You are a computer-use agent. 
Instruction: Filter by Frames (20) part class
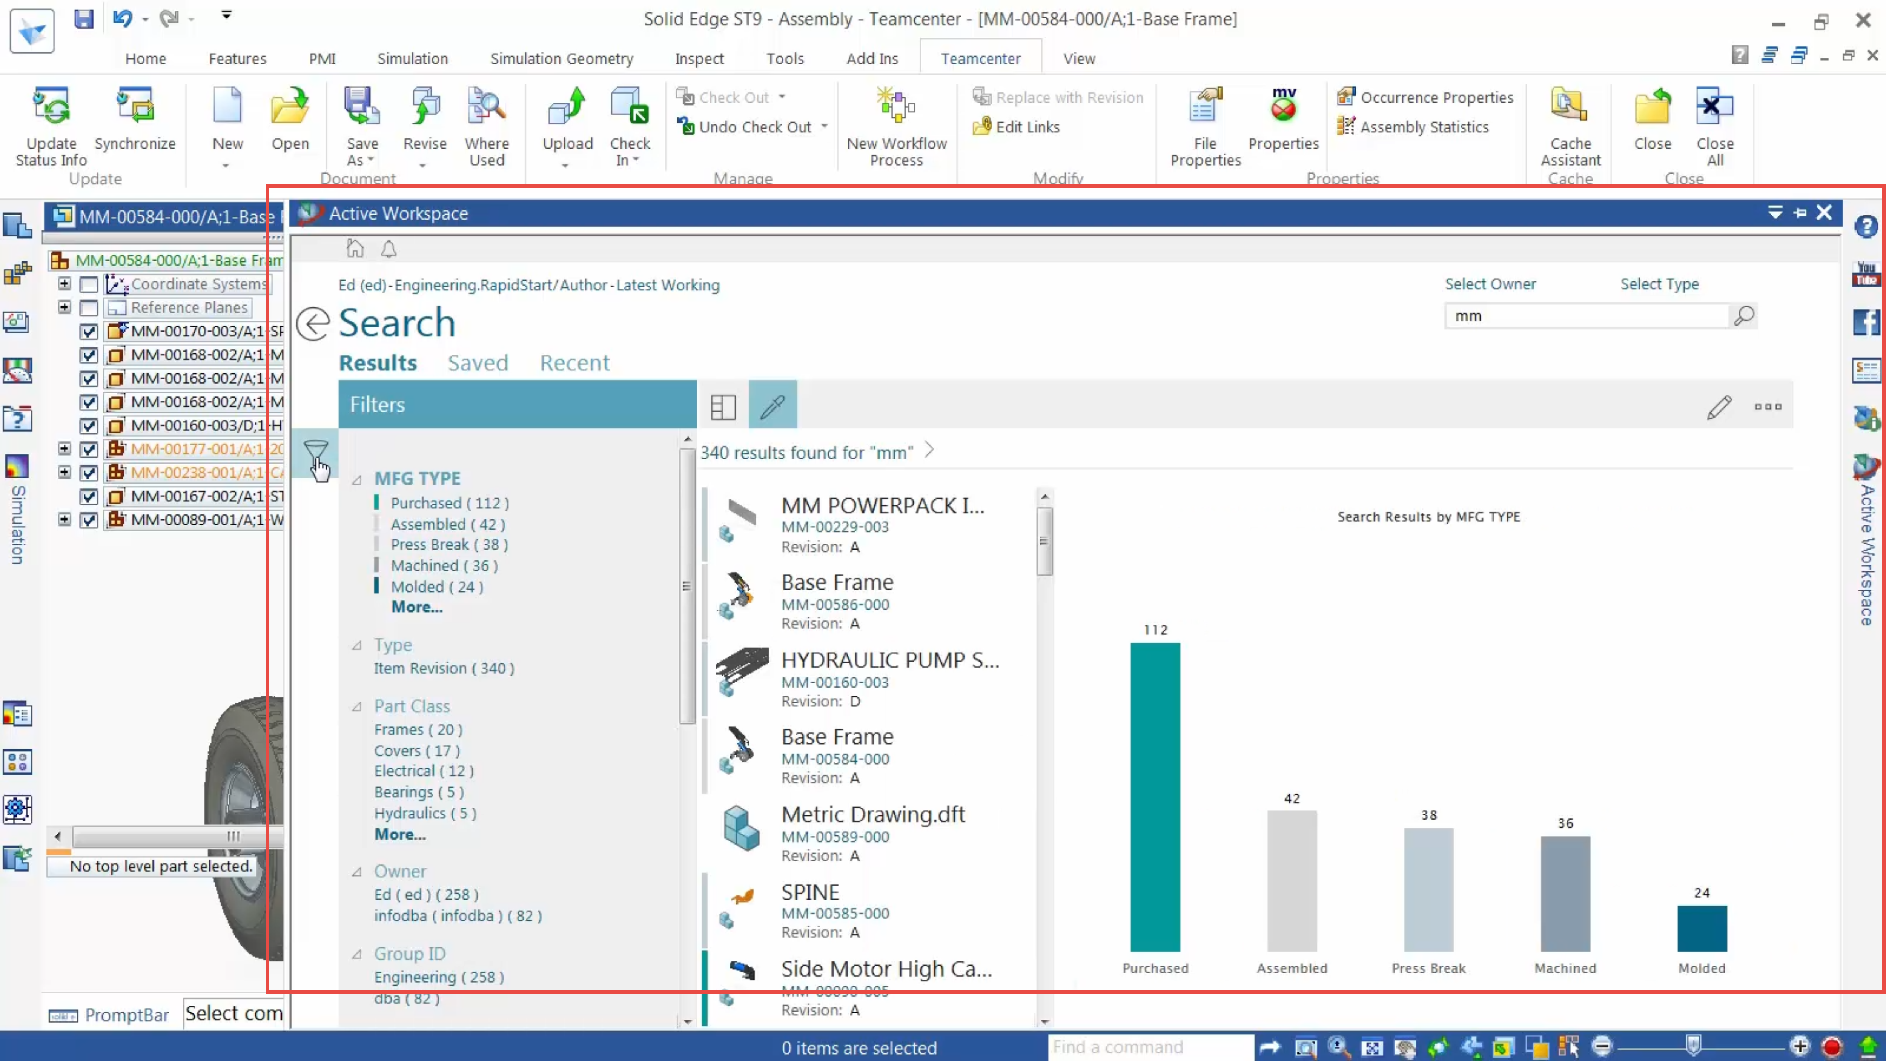click(418, 730)
